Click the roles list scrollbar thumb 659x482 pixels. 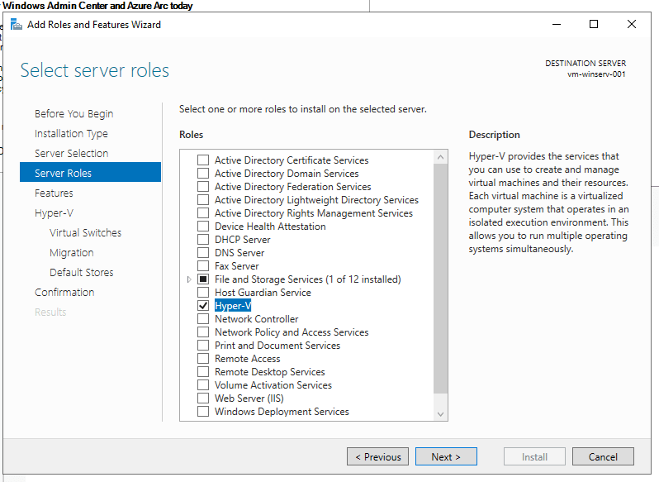(440, 279)
